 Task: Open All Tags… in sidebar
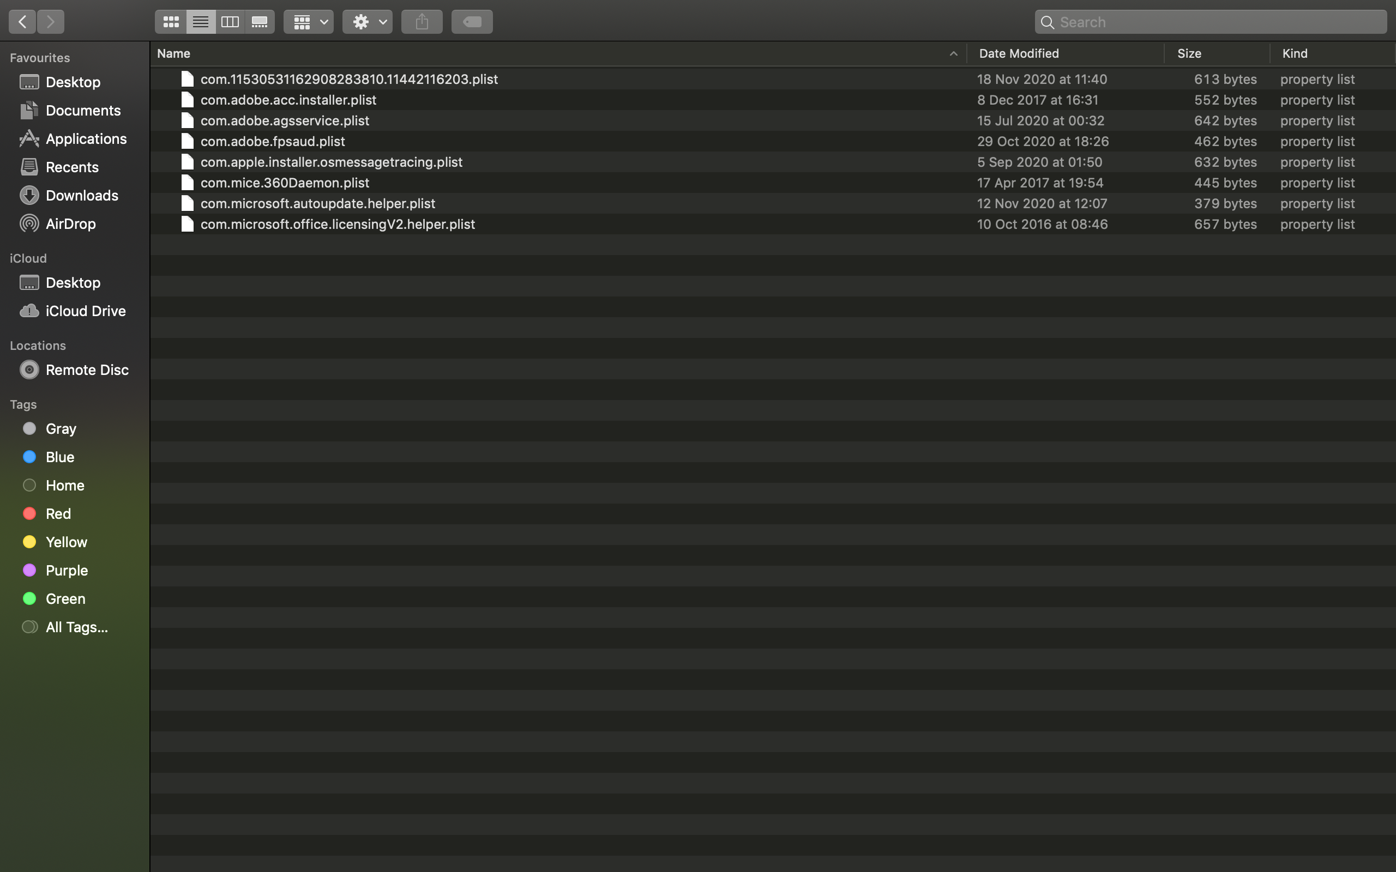coord(76,627)
